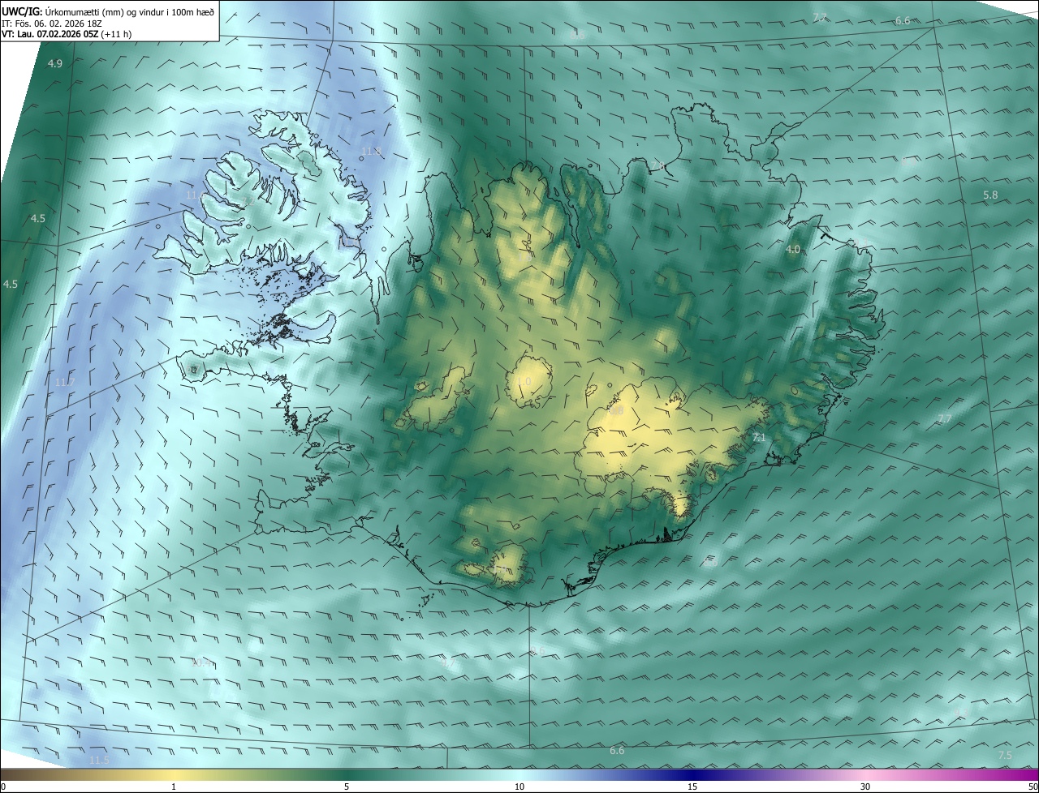This screenshot has width=1039, height=793.
Task: Click the 6.6 value just above the colour scale
Action: [x=617, y=751]
